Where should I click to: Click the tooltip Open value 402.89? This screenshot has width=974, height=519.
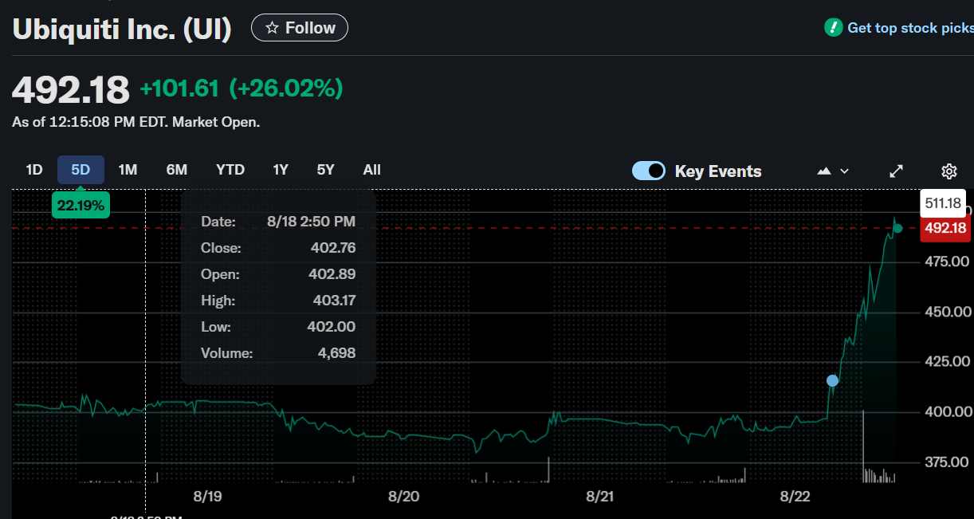point(333,274)
